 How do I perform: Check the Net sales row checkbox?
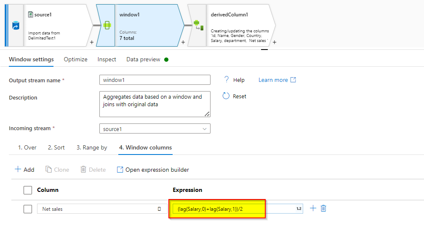pyautogui.click(x=28, y=209)
